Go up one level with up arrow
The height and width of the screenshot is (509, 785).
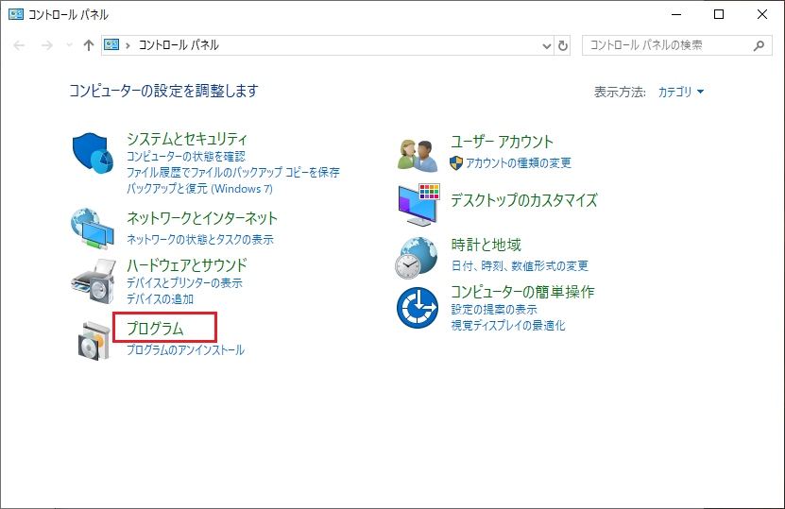89,45
